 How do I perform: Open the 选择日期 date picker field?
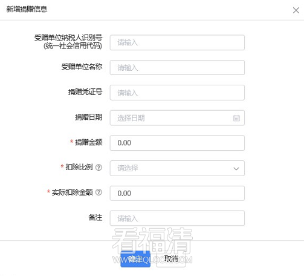177,118
